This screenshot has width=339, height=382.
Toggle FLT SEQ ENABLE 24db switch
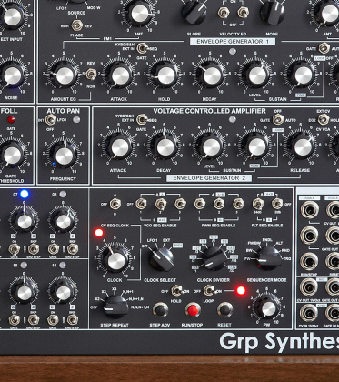[x=258, y=204]
